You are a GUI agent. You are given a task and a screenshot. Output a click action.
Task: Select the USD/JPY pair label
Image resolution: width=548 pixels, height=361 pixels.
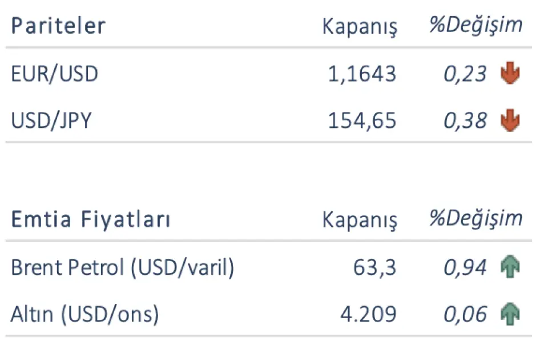click(51, 121)
